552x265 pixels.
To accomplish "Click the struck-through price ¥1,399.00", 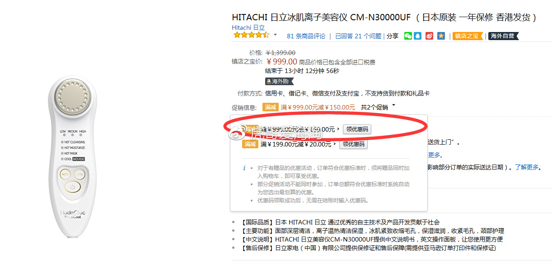I will [x=281, y=53].
